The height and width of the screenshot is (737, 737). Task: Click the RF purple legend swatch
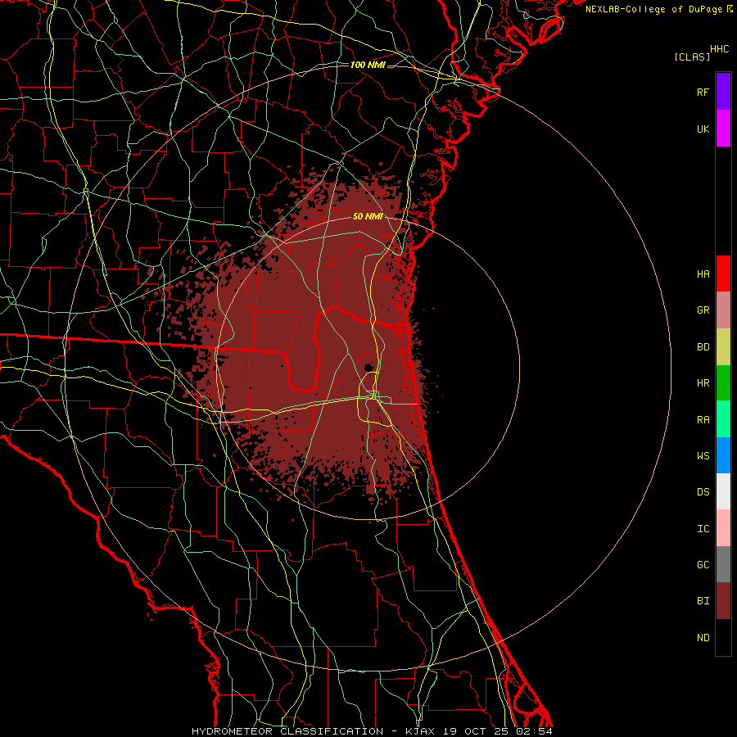tap(723, 92)
